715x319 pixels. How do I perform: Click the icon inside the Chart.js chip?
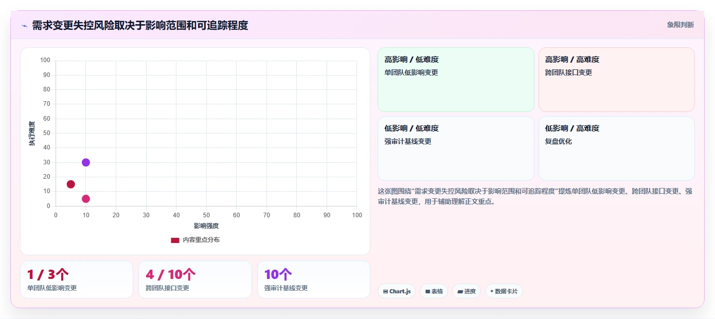(x=385, y=292)
